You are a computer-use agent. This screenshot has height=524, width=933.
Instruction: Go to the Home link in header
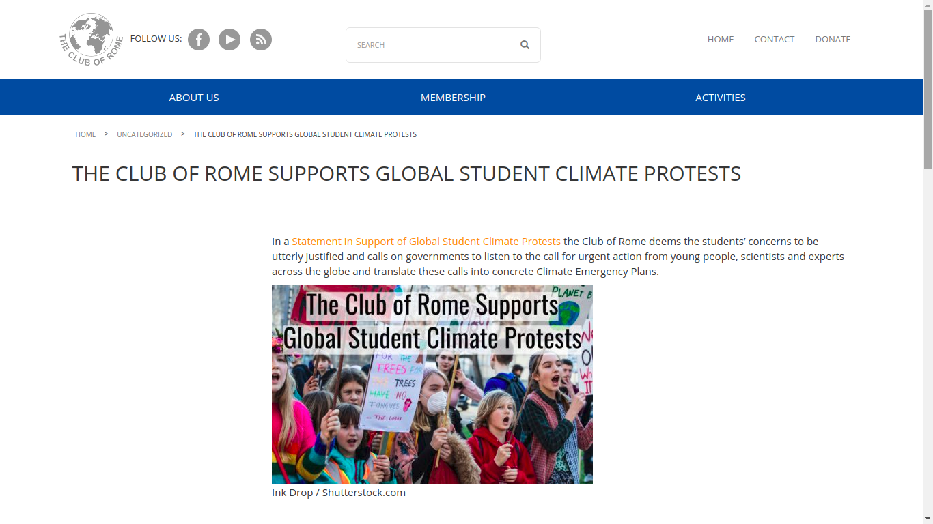click(x=721, y=40)
